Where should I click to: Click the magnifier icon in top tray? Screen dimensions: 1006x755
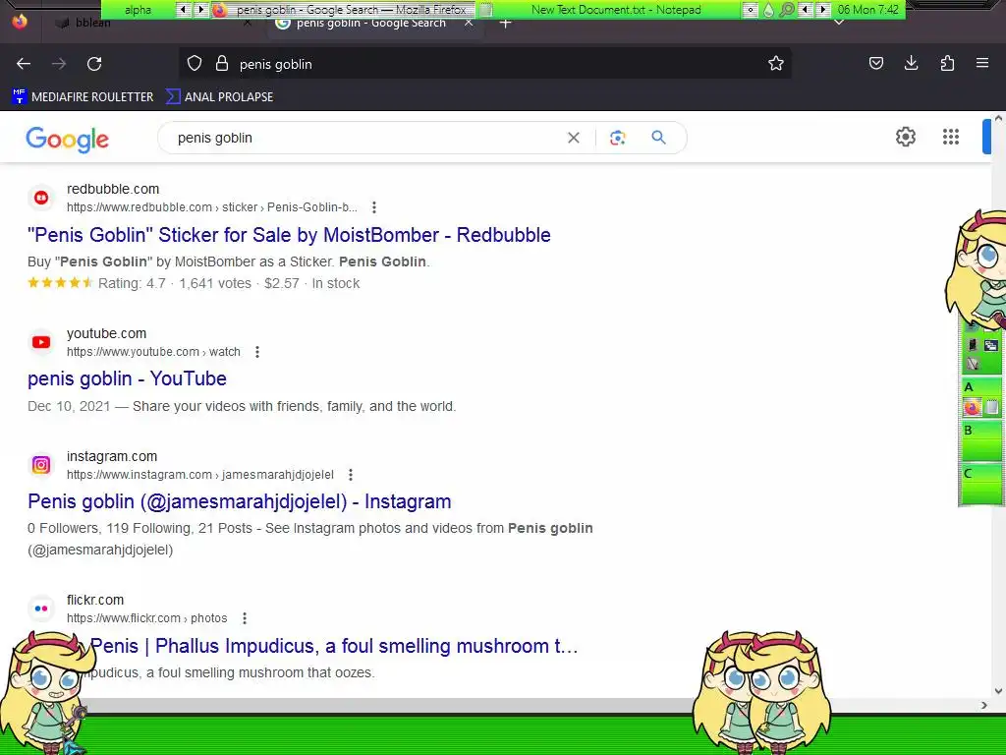(x=787, y=10)
